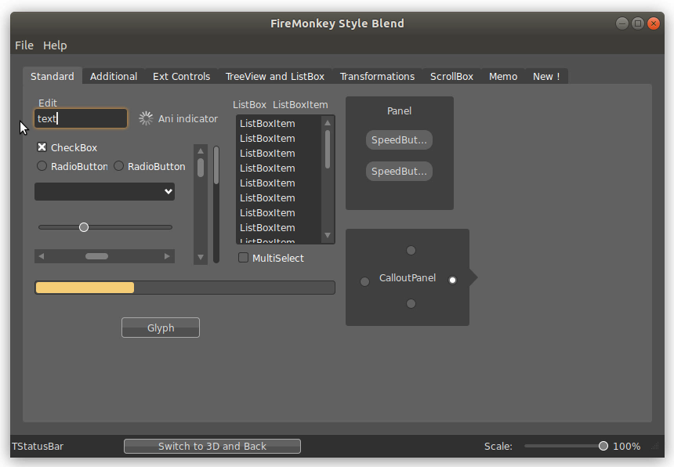Select the right callout radio button of CalloutPanel

pyautogui.click(x=452, y=280)
